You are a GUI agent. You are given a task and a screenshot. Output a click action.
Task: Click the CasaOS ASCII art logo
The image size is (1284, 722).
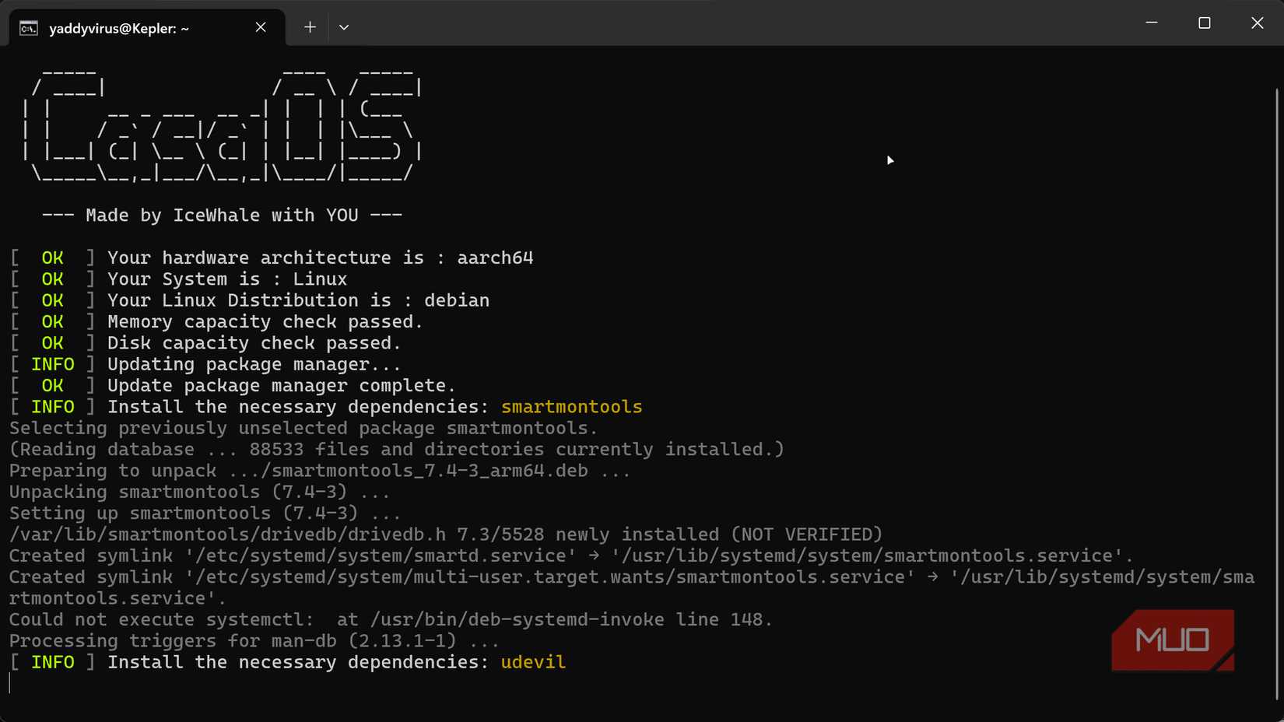tap(223, 128)
